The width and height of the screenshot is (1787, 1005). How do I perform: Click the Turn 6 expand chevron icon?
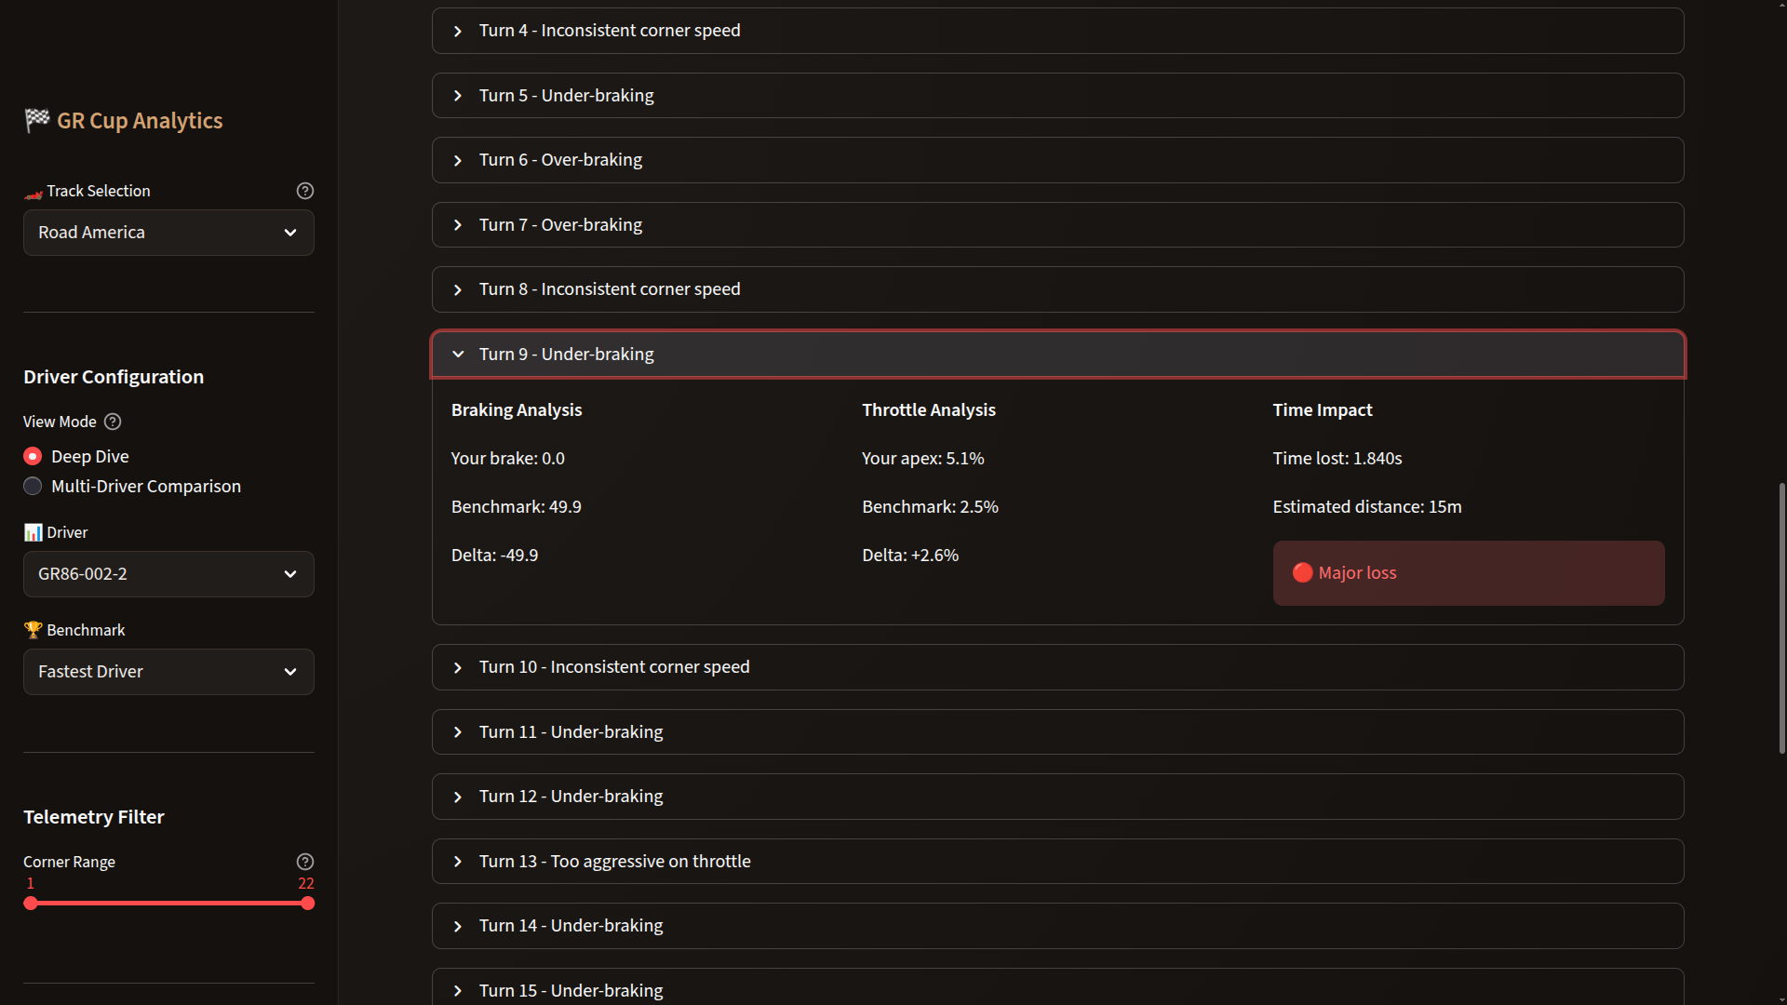pyautogui.click(x=458, y=160)
